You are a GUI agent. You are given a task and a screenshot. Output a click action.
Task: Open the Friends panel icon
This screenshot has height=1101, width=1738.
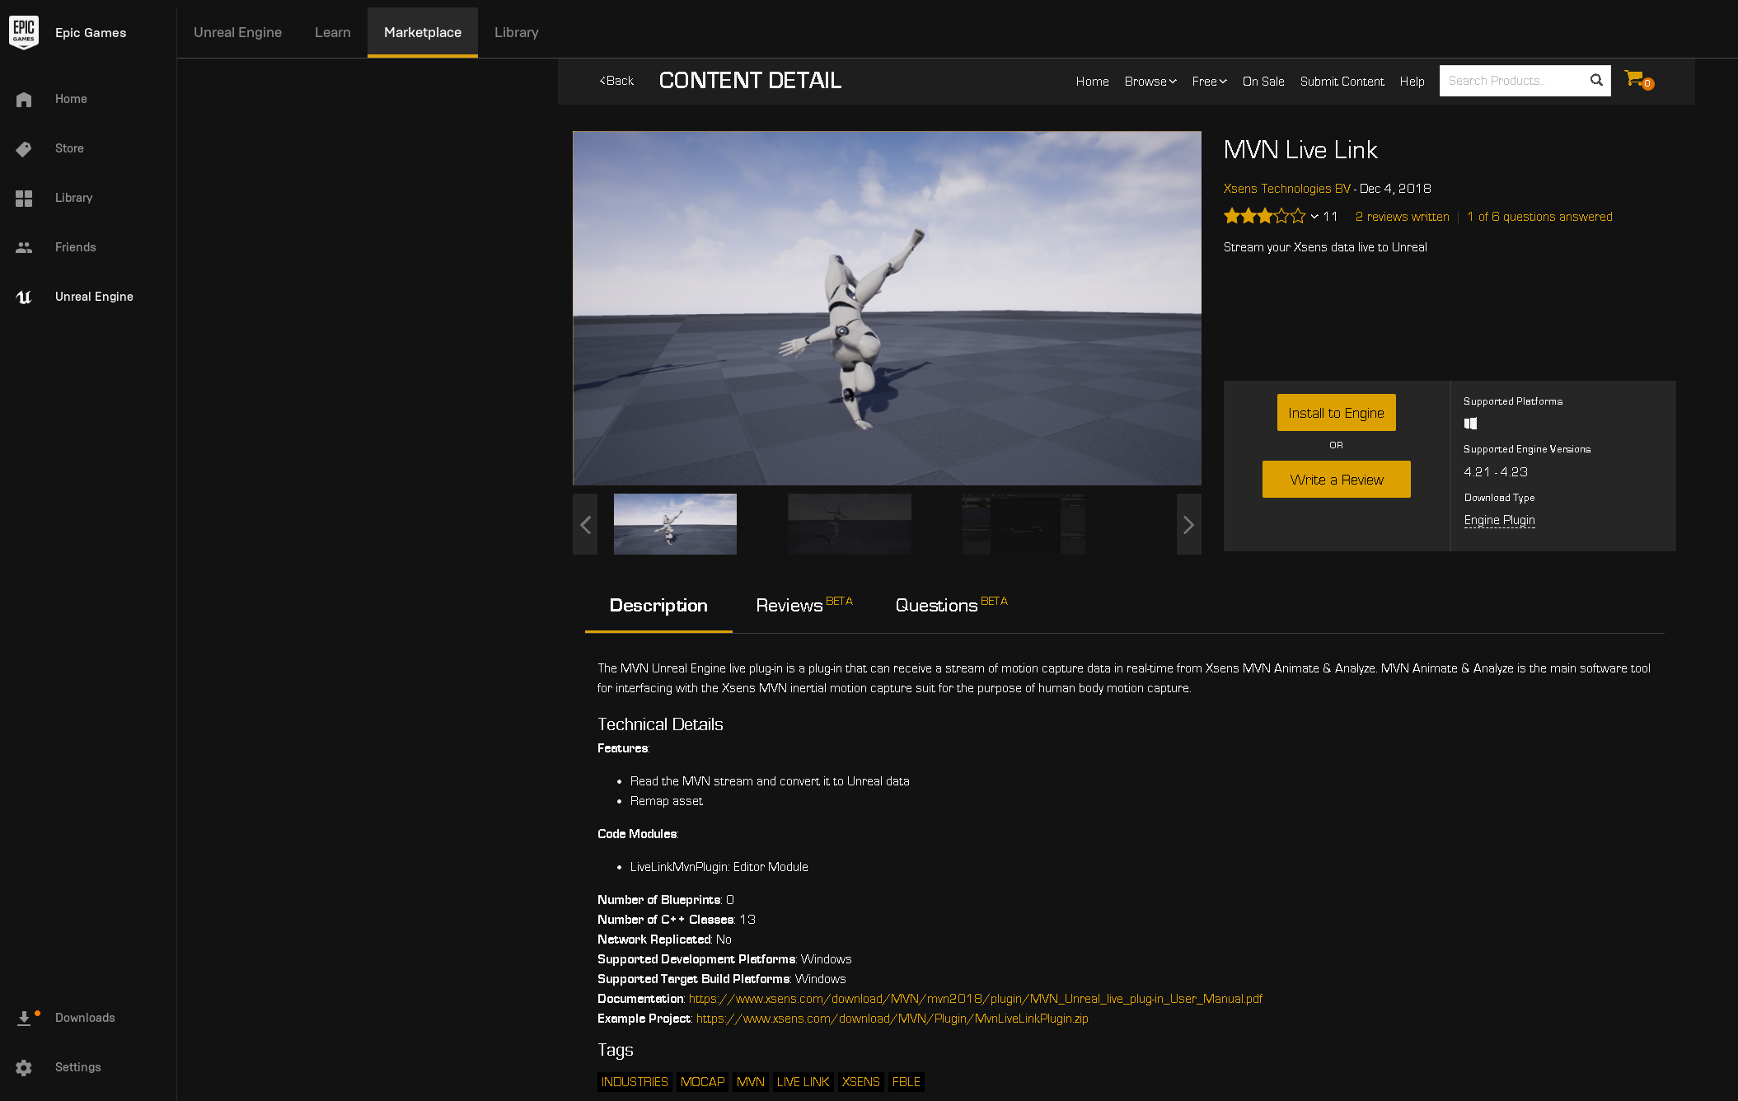coord(24,246)
